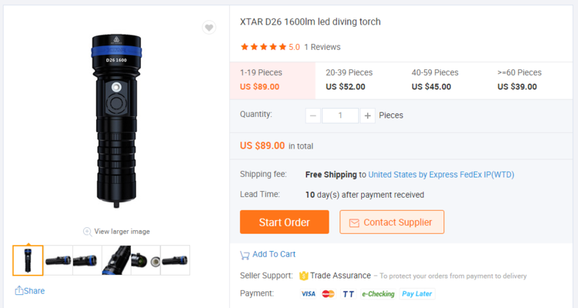Select the first flashlight thumbnail
The height and width of the screenshot is (308, 578).
pos(28,260)
